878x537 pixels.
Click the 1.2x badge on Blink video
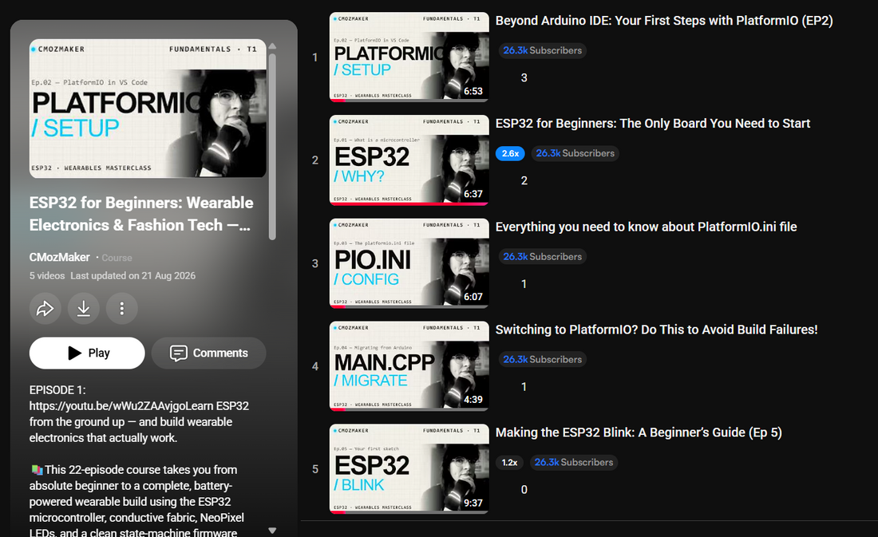509,463
